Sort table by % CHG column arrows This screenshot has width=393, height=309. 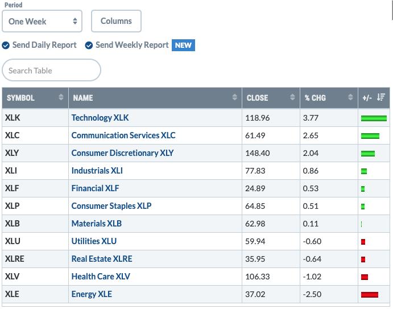(x=350, y=97)
